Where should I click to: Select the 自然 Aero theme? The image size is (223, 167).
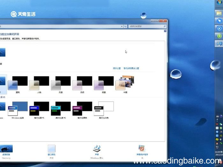(x=82, y=85)
